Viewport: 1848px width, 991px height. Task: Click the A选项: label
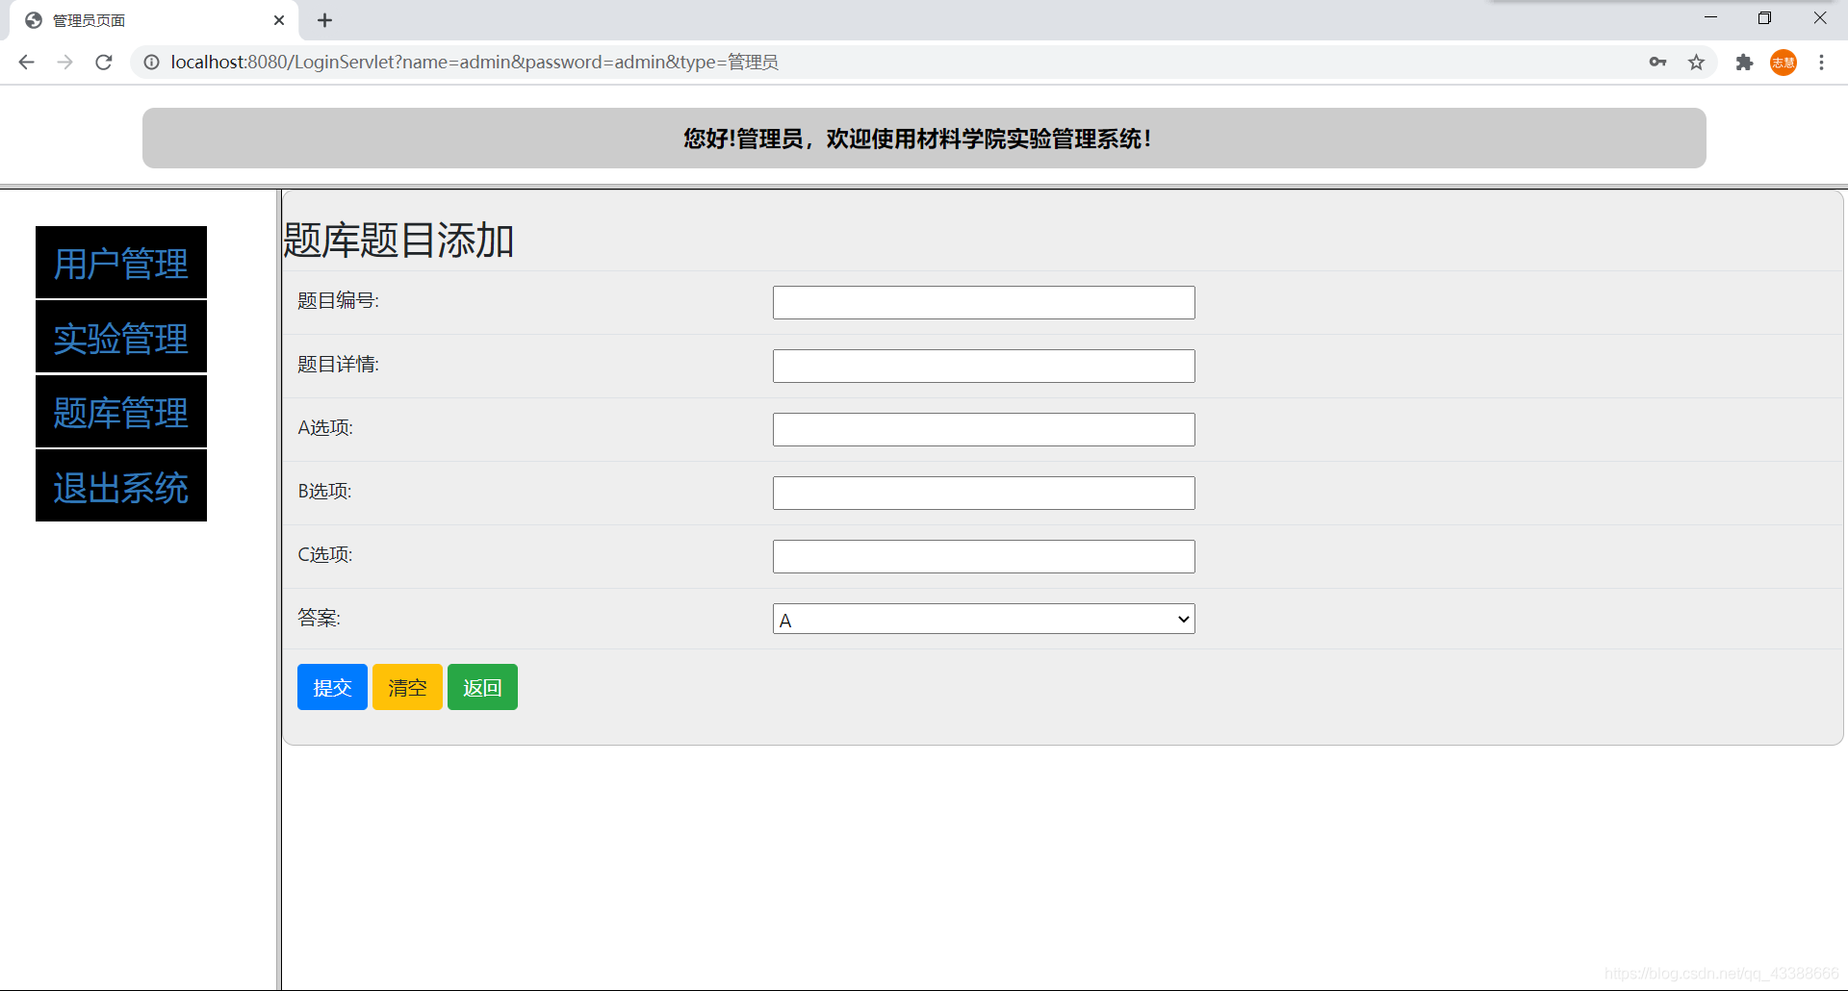pos(325,428)
